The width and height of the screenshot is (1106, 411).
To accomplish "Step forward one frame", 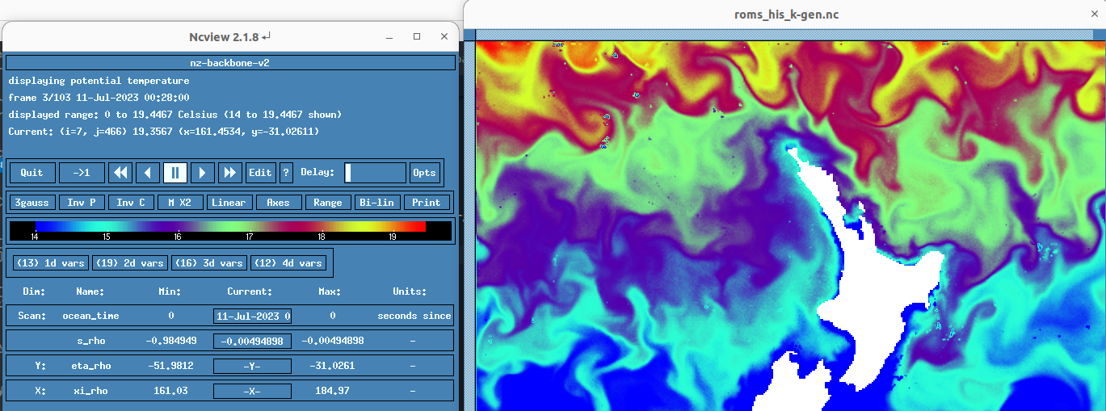I will click(x=203, y=173).
